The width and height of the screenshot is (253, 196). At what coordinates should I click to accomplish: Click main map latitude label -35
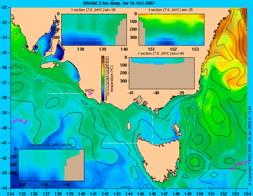click(x=4, y=53)
